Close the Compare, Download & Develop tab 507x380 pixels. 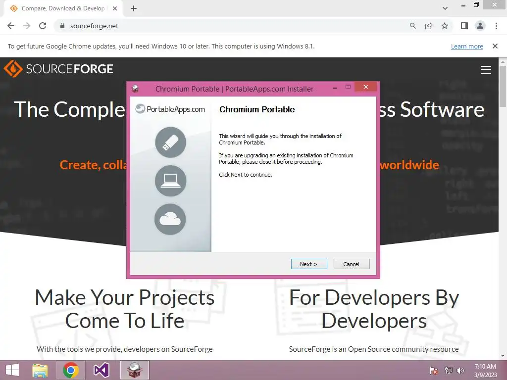point(115,8)
